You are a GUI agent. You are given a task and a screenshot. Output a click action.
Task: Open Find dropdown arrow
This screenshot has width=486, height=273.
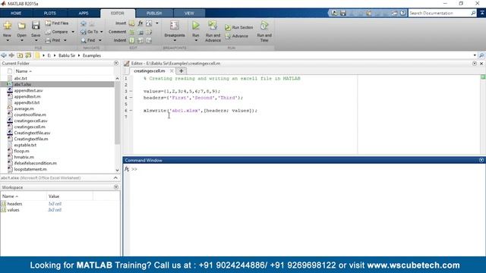tap(100, 40)
